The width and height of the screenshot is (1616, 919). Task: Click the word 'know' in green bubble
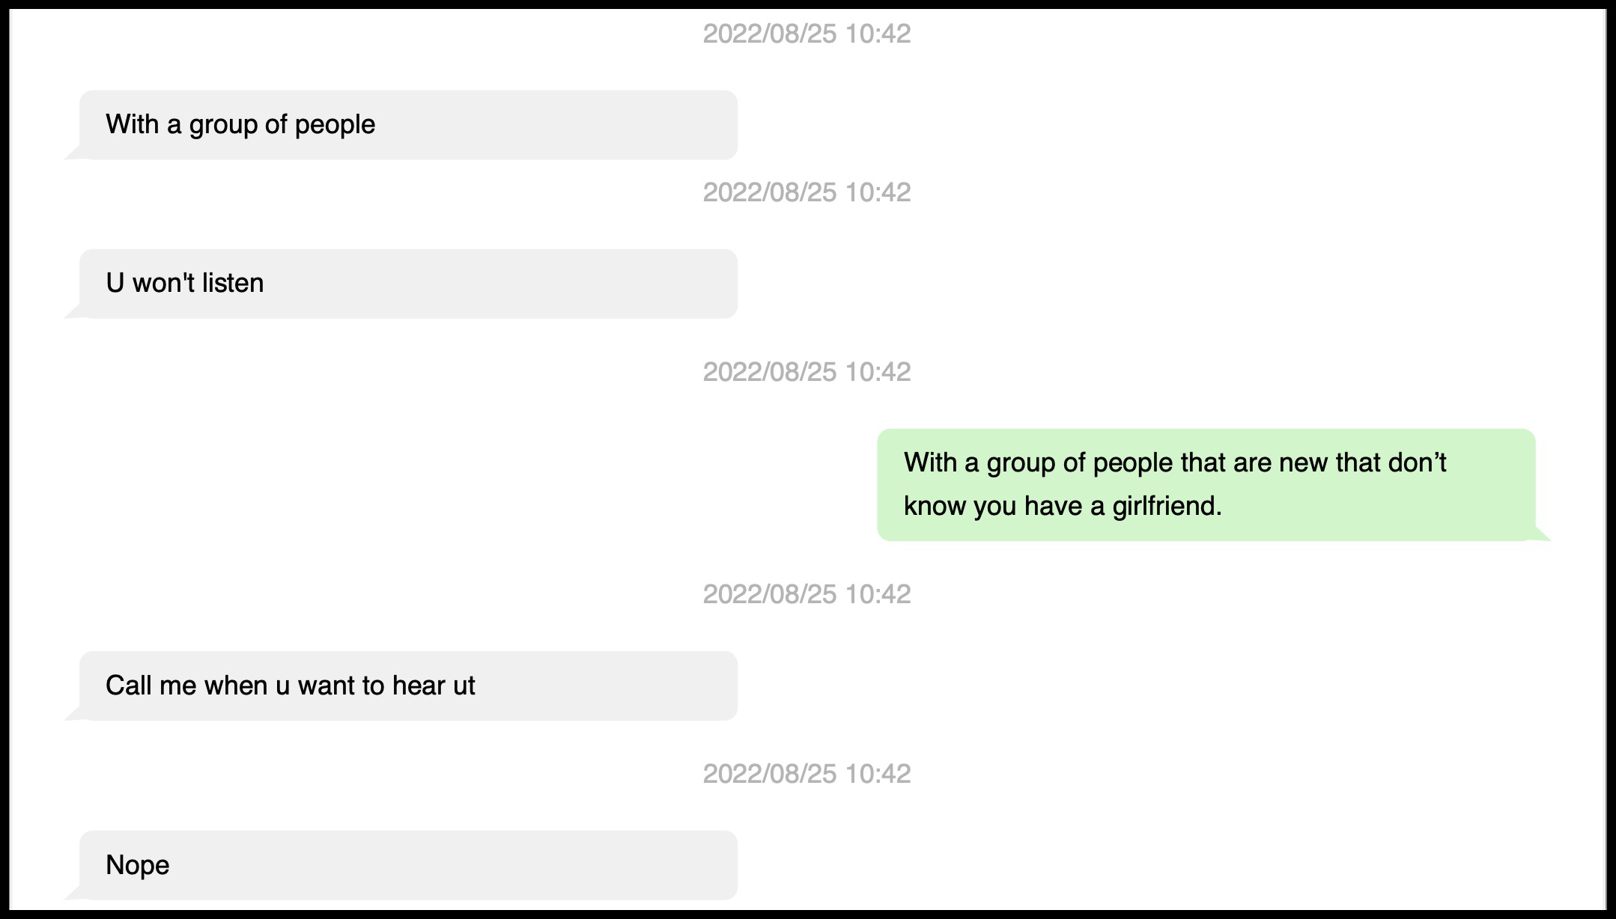coord(935,507)
